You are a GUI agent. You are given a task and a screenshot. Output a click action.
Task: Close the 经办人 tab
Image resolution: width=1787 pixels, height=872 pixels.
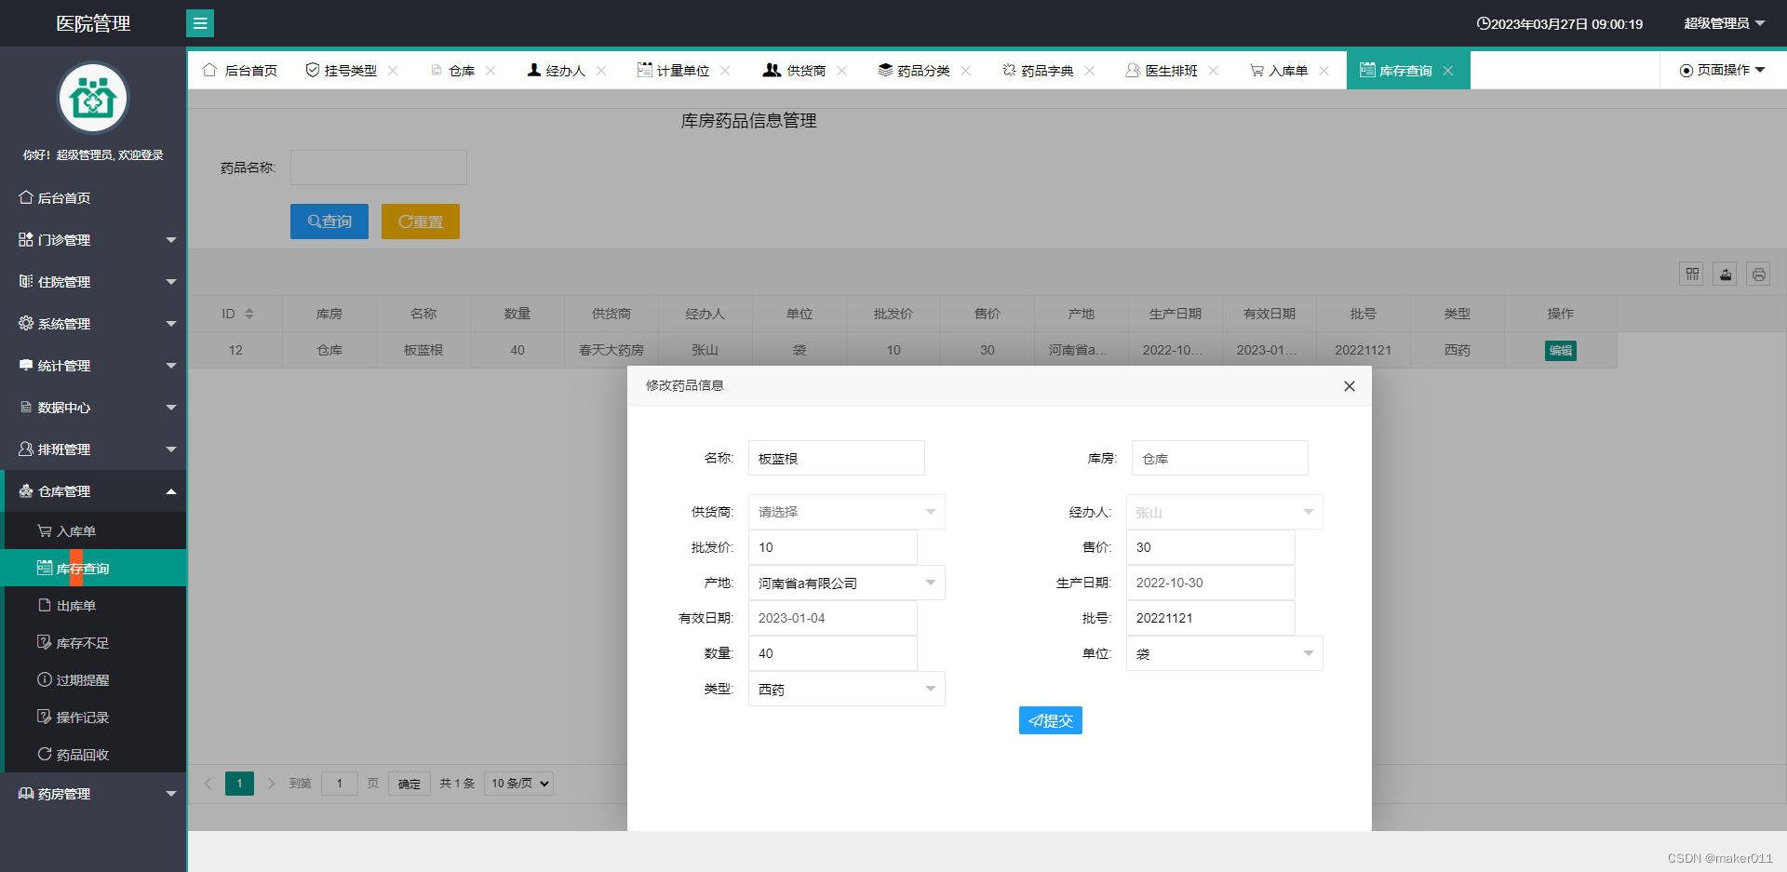pyautogui.click(x=601, y=71)
